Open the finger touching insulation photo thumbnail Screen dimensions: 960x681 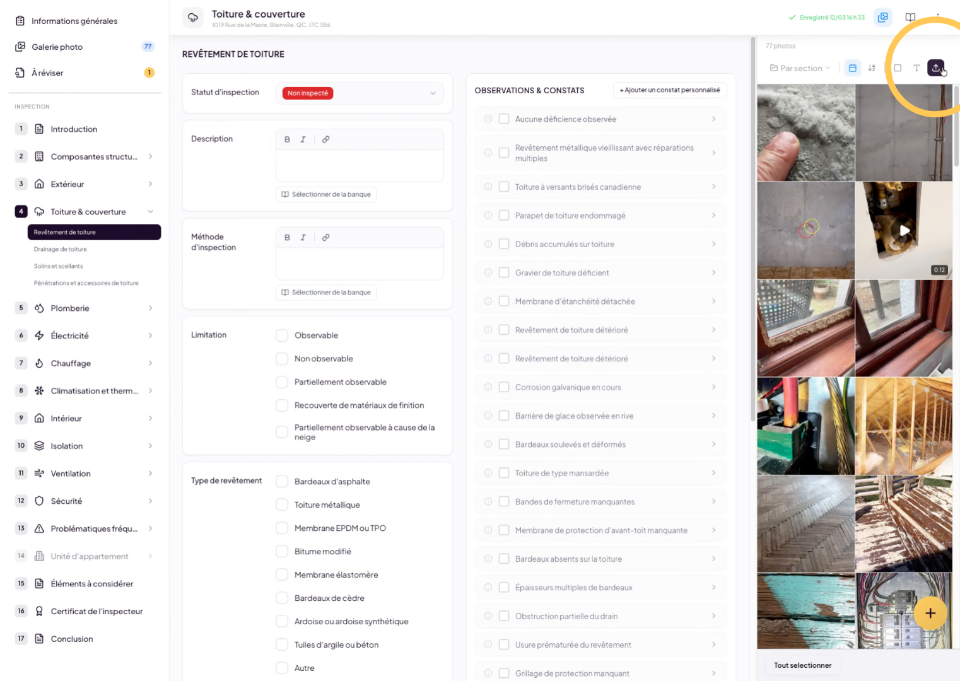(x=805, y=133)
